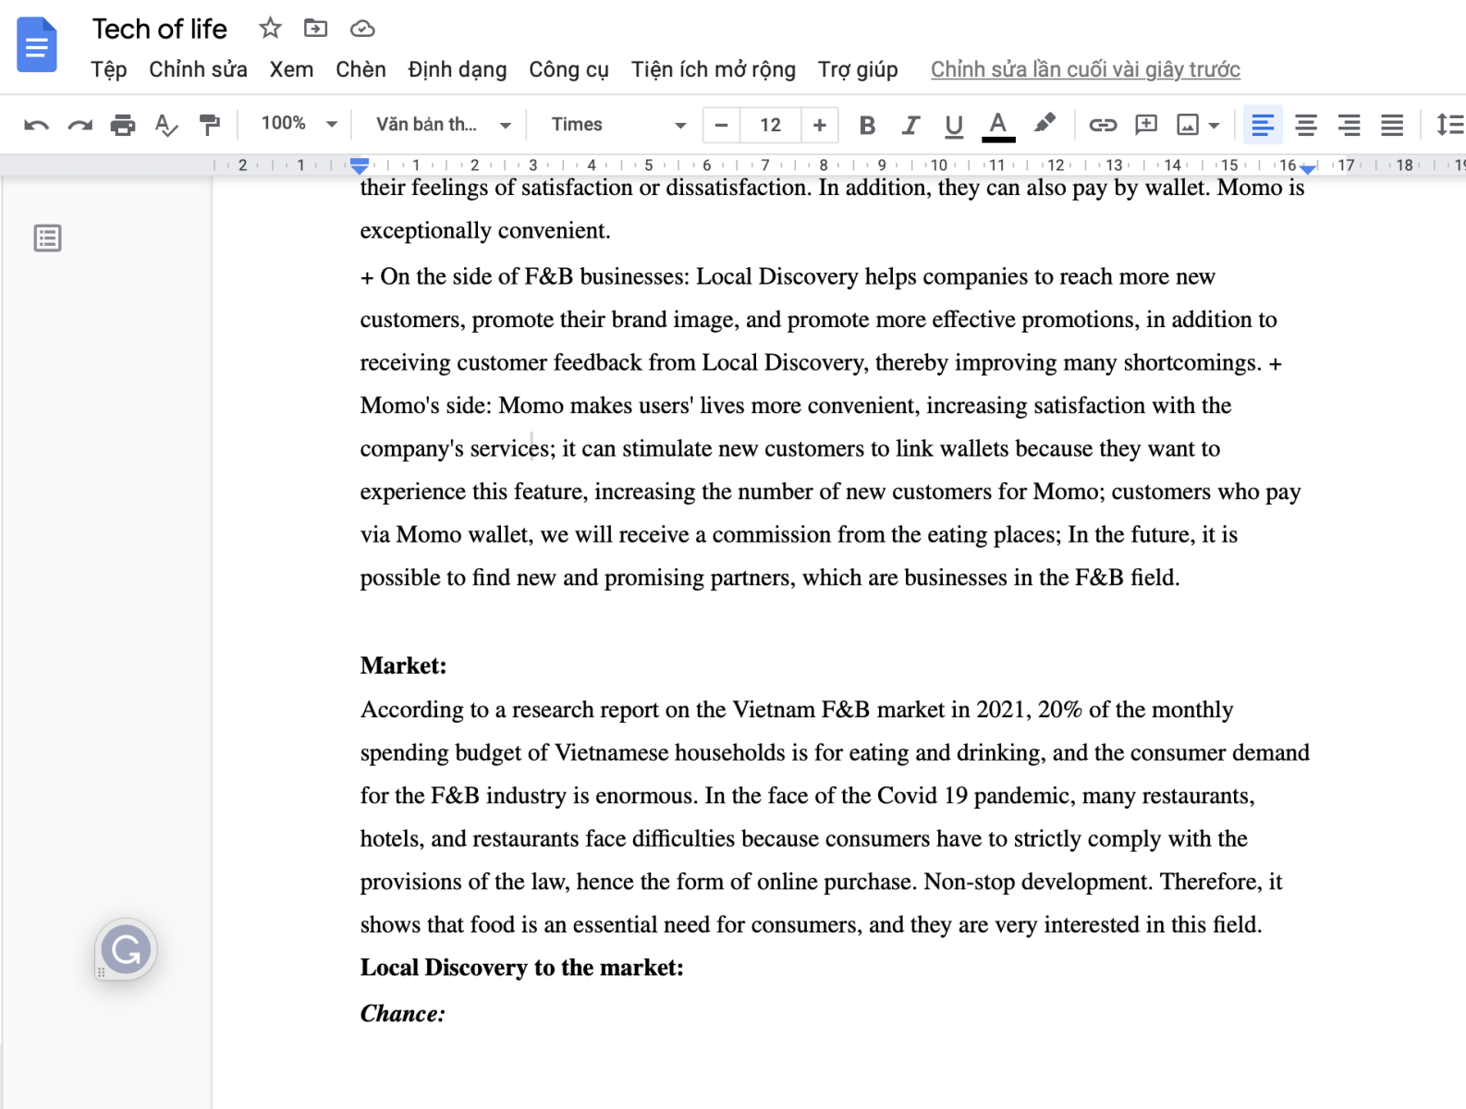Click the undo arrow
This screenshot has height=1109, width=1466.
[x=36, y=125]
